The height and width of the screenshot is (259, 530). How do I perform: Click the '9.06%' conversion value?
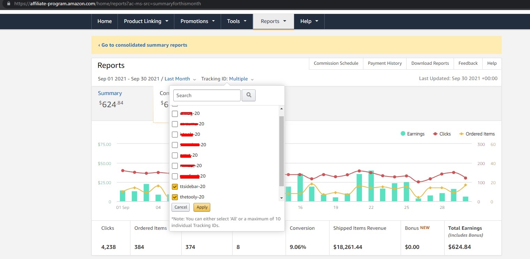tap(298, 247)
